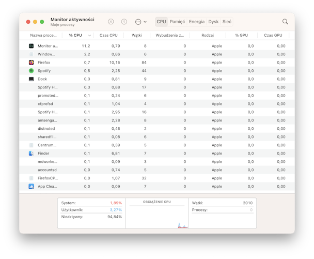Click the Użytkownik 3,27% value
Viewport: 314px width, 259px height.
click(x=116, y=210)
